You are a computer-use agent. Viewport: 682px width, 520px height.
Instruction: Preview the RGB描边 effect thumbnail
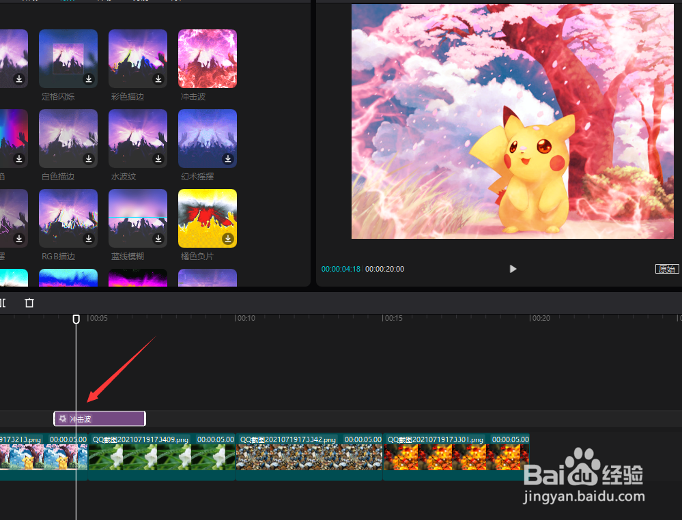pos(68,218)
